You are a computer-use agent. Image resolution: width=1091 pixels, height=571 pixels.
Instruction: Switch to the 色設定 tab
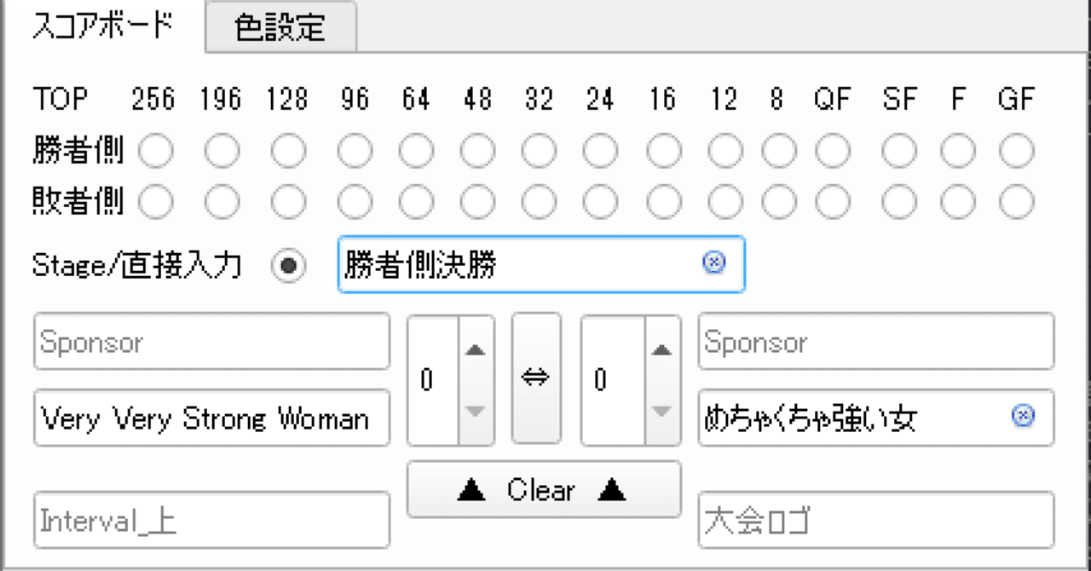[x=280, y=27]
